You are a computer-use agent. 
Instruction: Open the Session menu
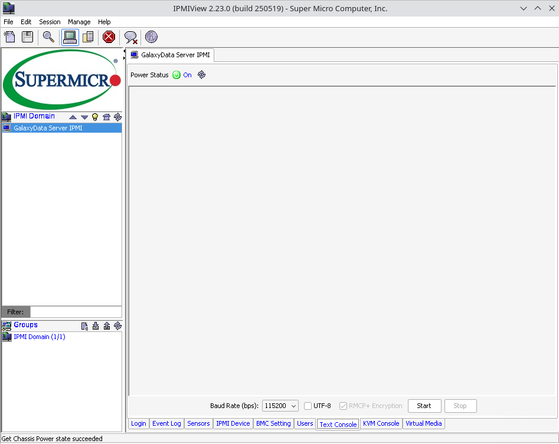click(x=50, y=22)
